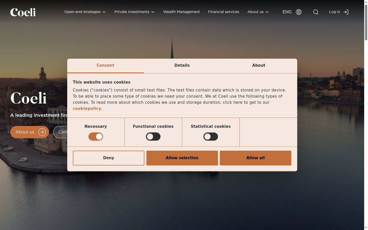Viewport: 368px width, 230px height.
Task: Click 'Statistical cookies' label text
Action: tap(211, 126)
